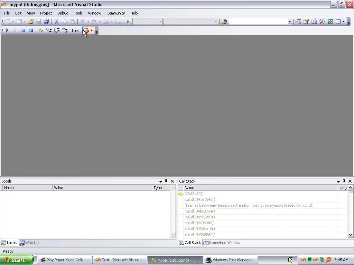Image resolution: width=354 pixels, height=265 pixels.
Task: Open the File menu
Action: [x=7, y=13]
